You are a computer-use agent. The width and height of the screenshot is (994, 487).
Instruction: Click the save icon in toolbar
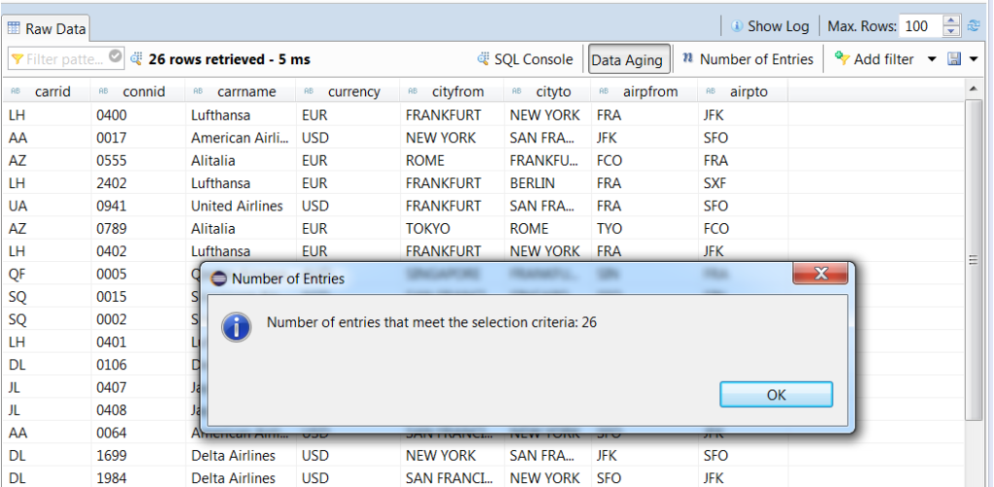[954, 59]
